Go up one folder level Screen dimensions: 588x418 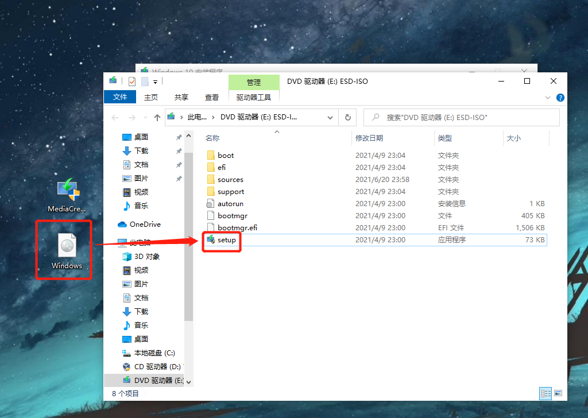[x=157, y=118]
